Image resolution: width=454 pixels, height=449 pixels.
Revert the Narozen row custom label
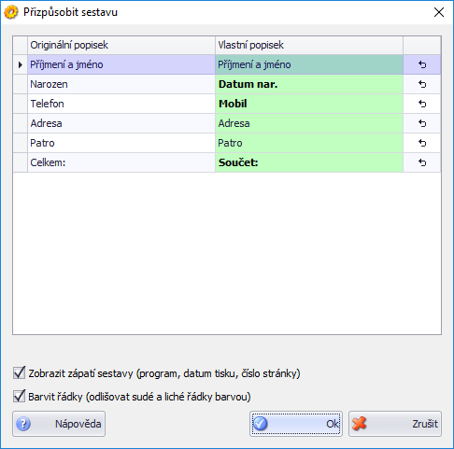422,84
